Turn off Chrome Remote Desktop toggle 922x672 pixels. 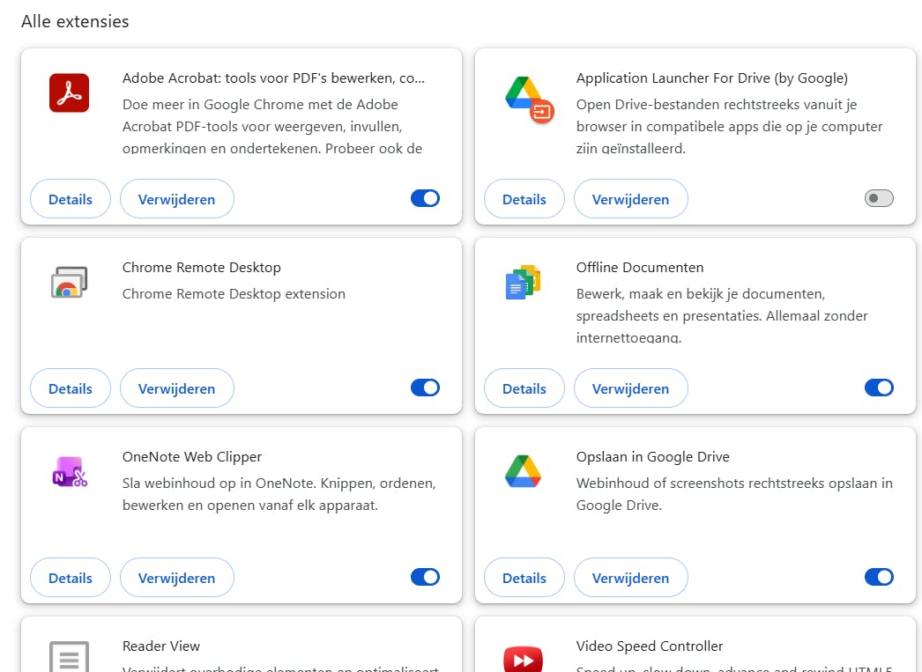point(425,388)
